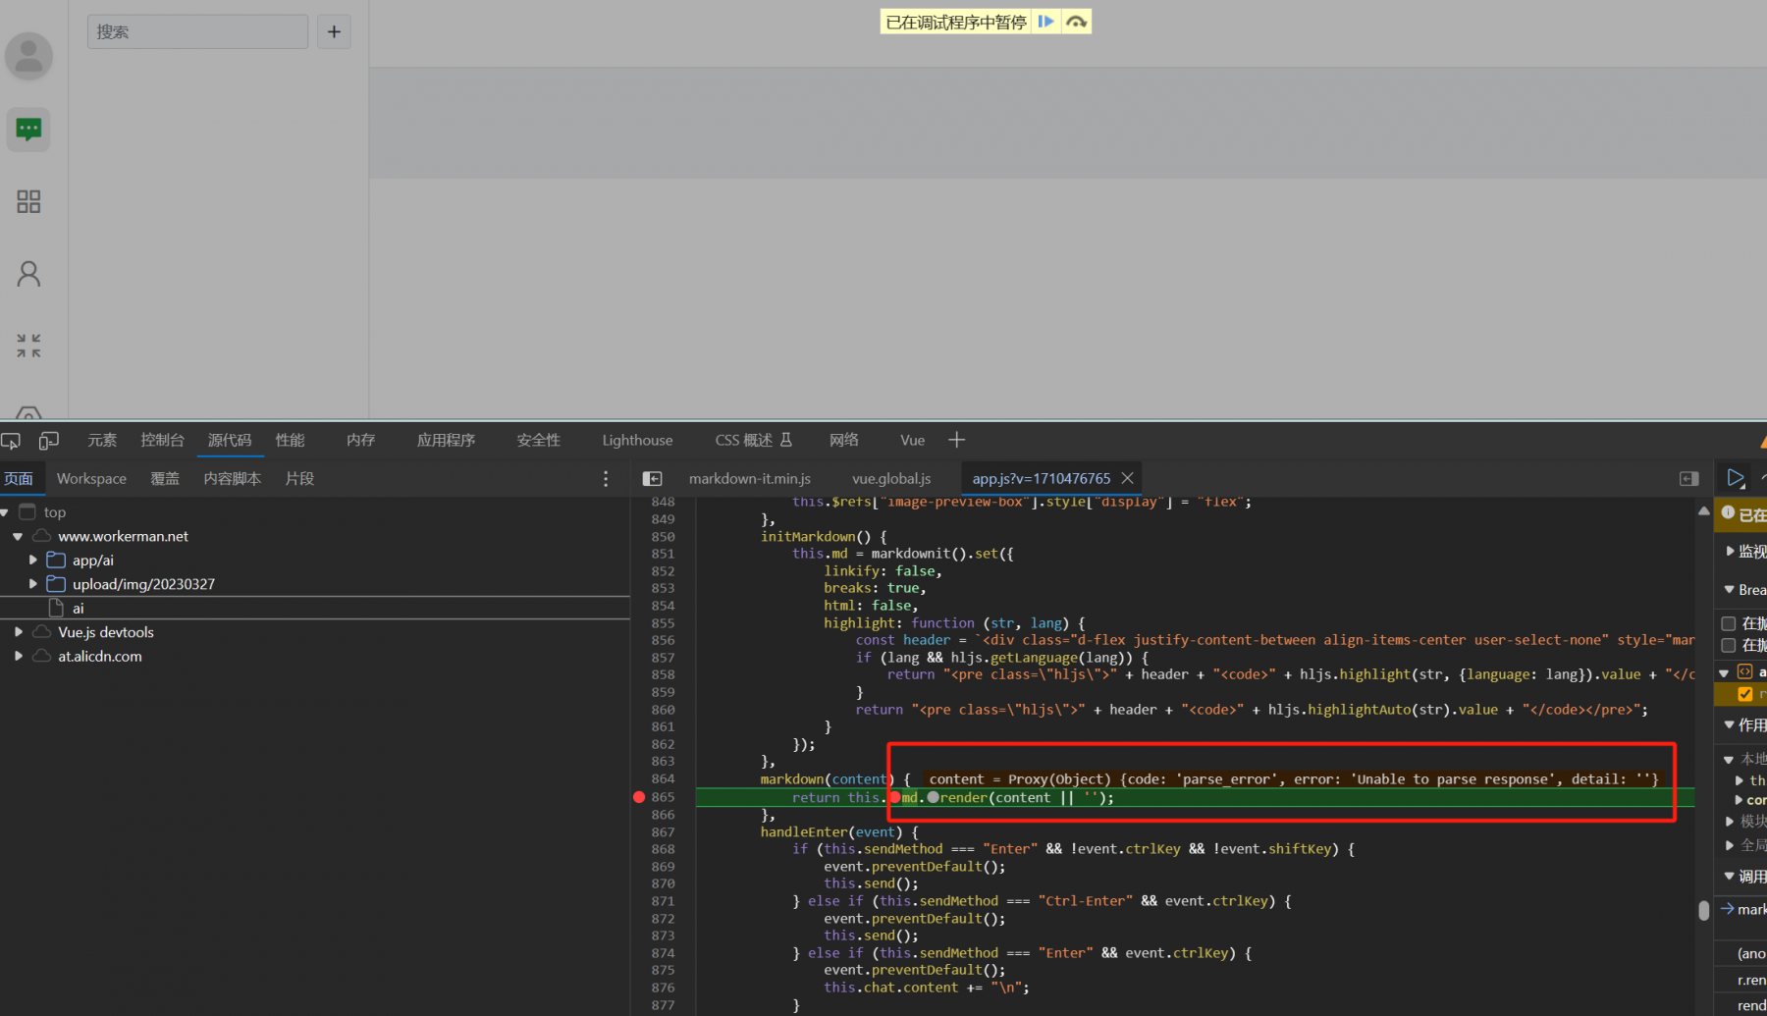
Task: Click the code editor vertical scrollbar thumb
Action: tap(1703, 910)
